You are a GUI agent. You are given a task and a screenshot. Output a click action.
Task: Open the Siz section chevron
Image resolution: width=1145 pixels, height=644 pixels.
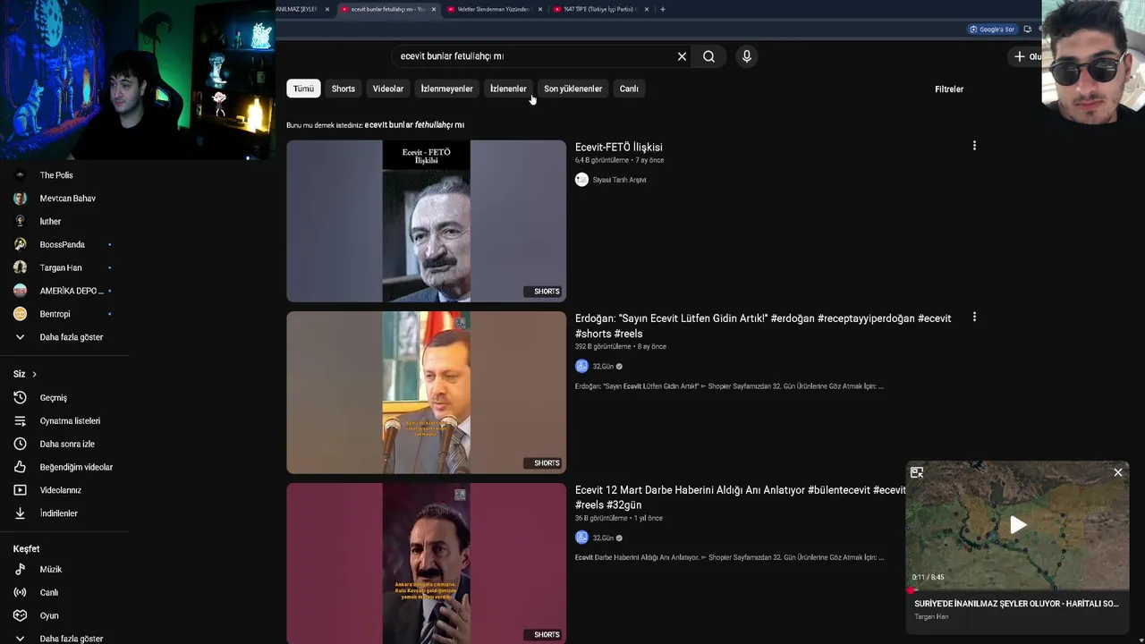pos(34,374)
